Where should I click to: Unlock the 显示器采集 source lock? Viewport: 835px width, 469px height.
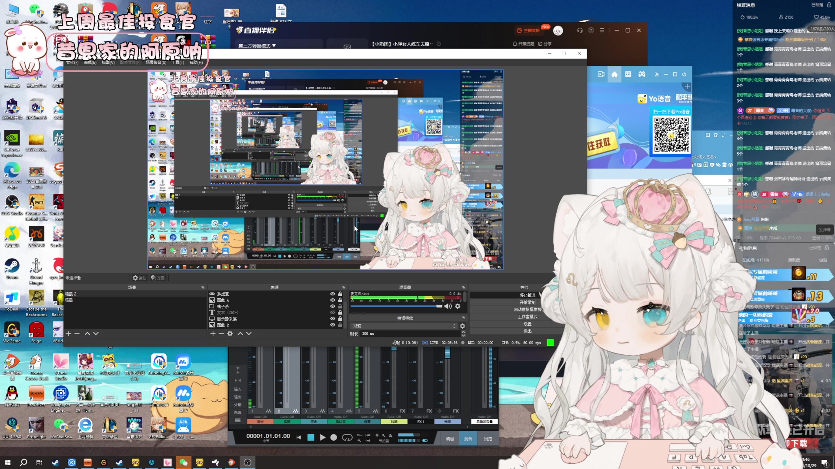340,319
